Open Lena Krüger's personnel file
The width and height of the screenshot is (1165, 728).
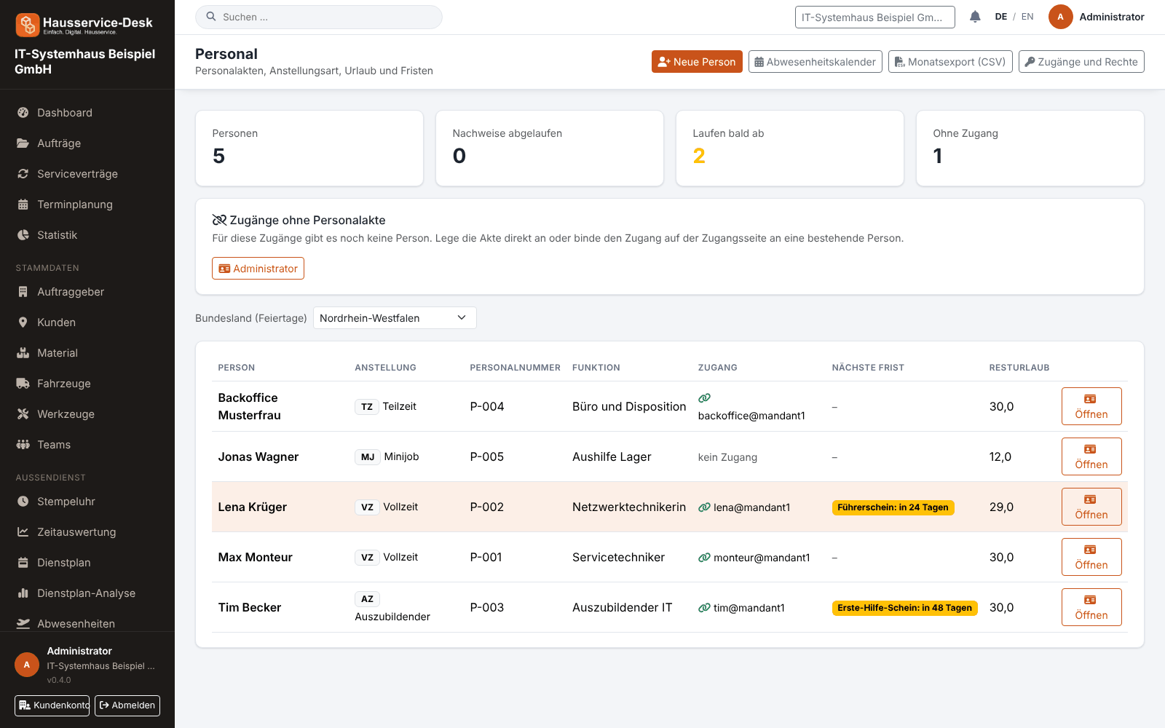coord(1091,507)
